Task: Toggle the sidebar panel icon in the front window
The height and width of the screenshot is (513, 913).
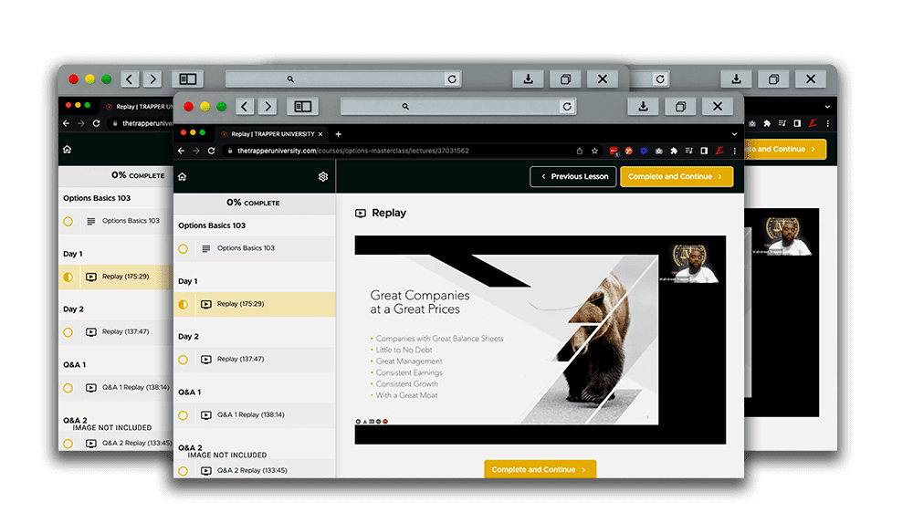Action: tap(302, 107)
